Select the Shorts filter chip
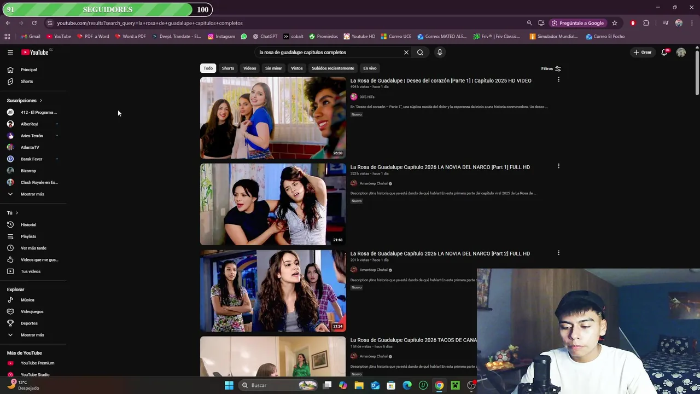Screen dimensions: 700x394 tap(228, 68)
